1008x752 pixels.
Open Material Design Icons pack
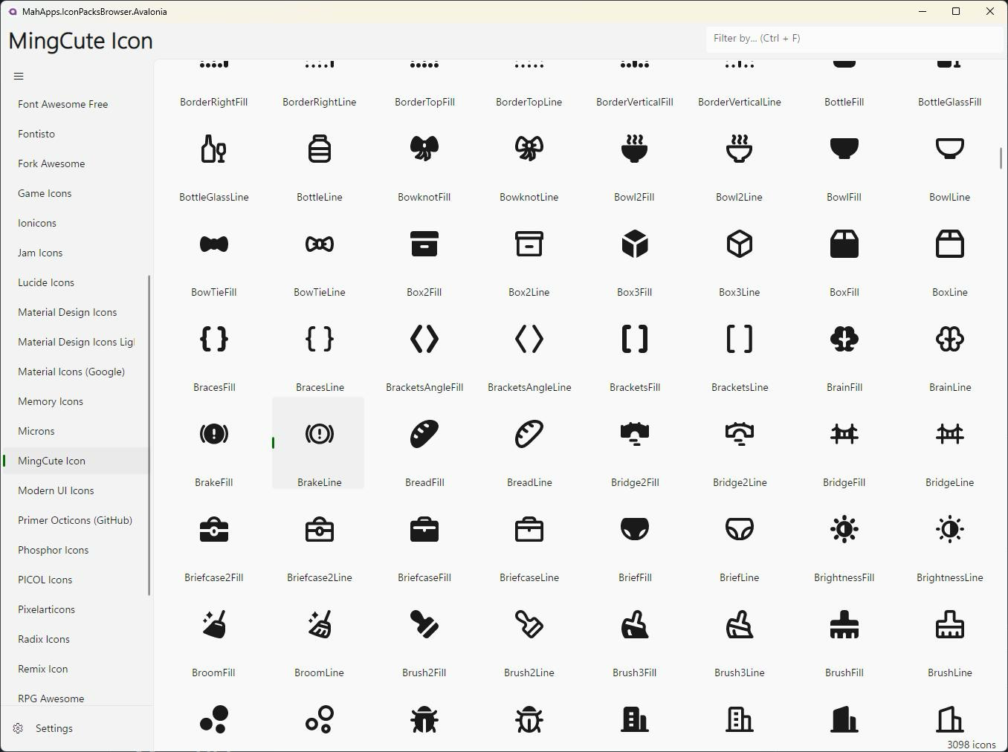click(x=77, y=312)
